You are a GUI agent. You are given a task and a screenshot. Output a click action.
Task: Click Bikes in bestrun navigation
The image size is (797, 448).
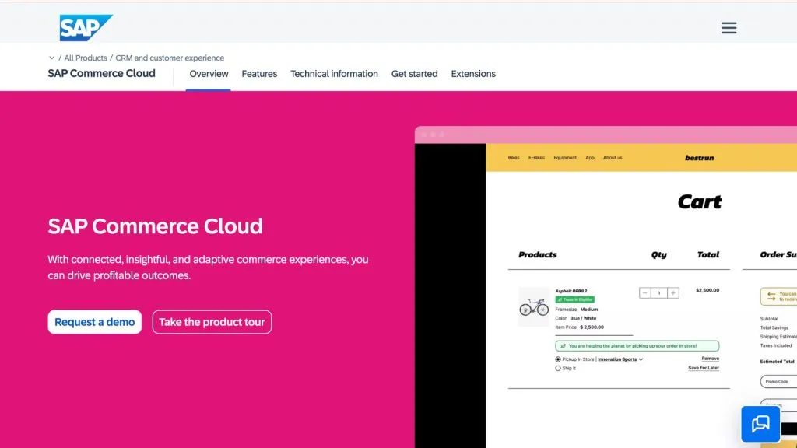(514, 158)
